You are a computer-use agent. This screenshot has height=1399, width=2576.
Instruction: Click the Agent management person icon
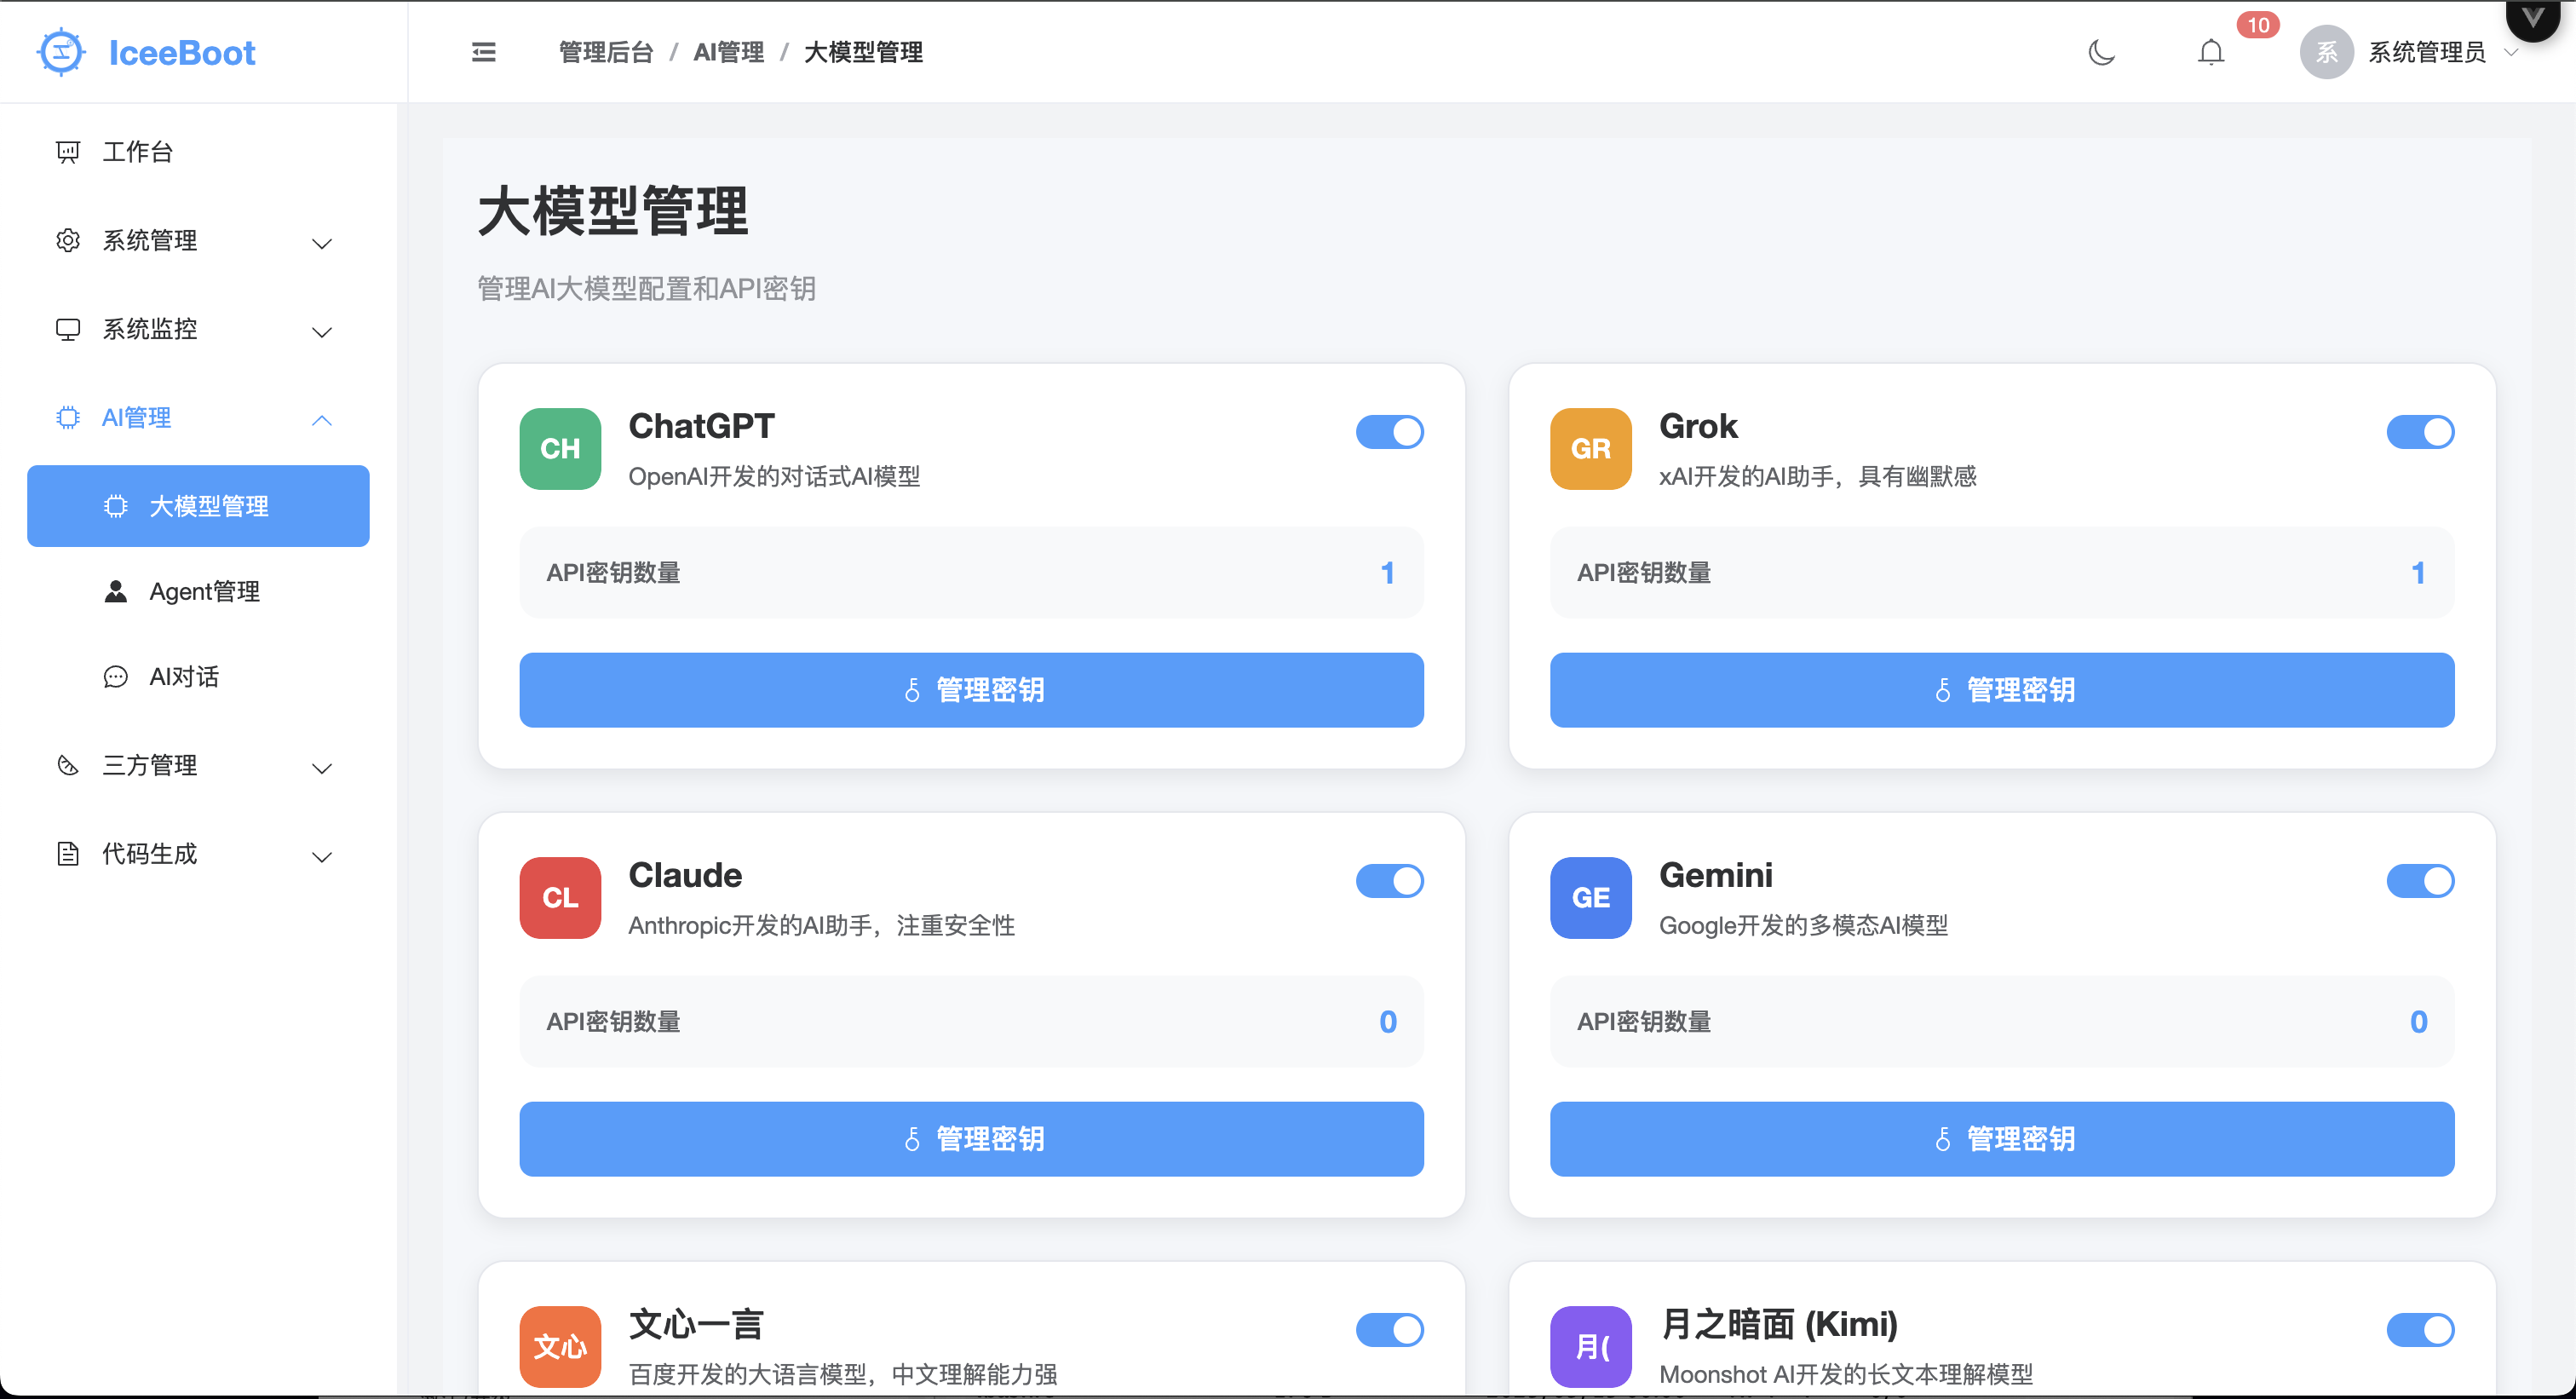point(116,592)
